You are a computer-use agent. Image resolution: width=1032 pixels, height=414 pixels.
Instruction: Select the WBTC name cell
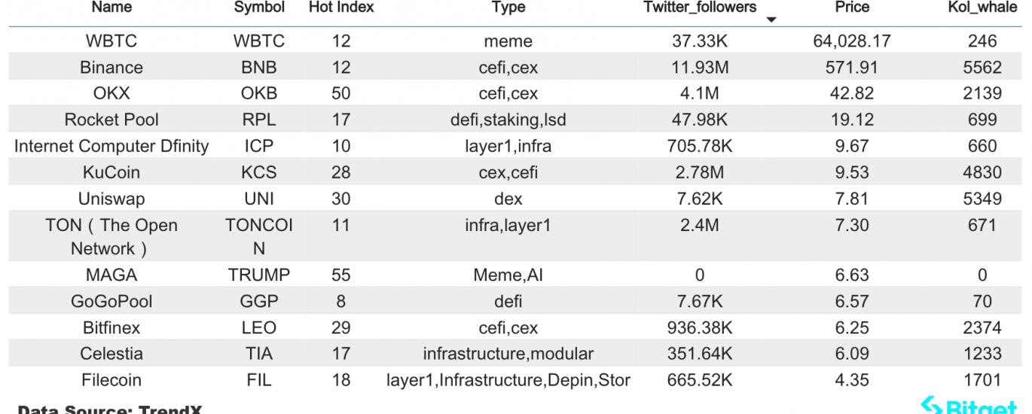click(111, 41)
